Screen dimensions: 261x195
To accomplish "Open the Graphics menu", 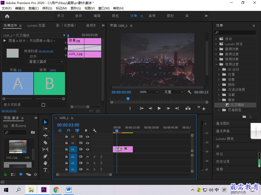I will point(76,8).
